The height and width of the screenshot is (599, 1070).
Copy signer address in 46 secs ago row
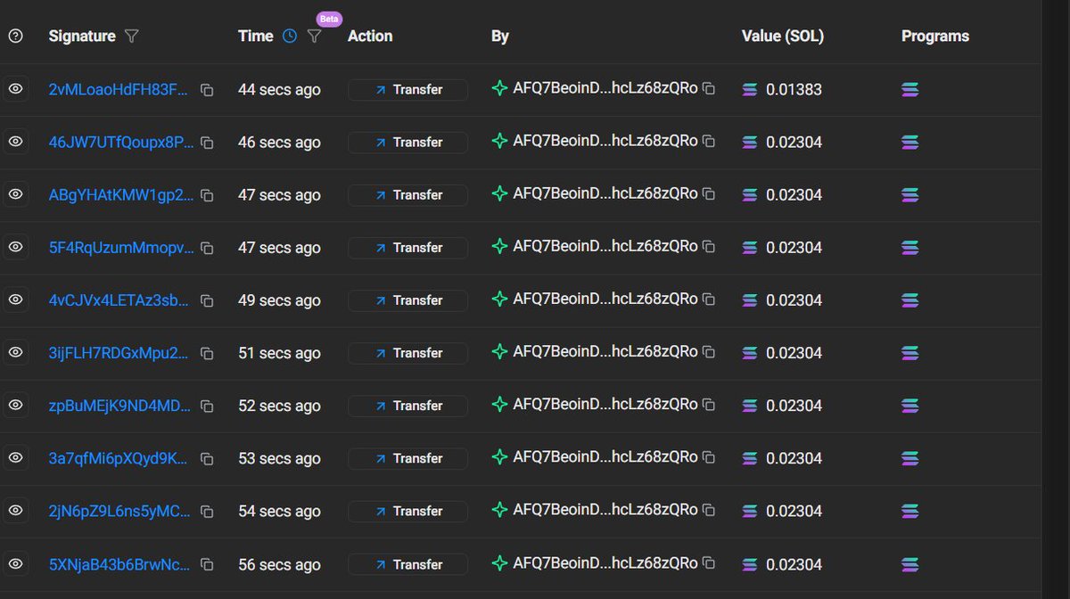709,141
